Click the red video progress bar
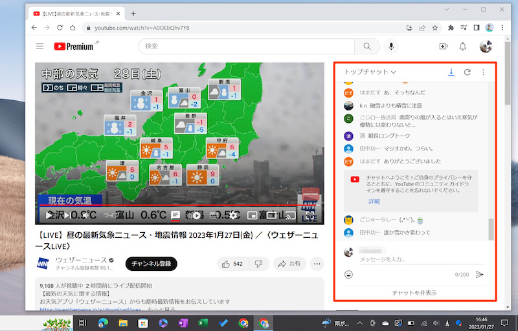Viewport: 518px width, 331px height. [x=162, y=206]
